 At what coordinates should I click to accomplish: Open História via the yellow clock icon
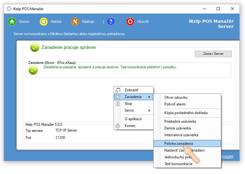tap(44, 22)
